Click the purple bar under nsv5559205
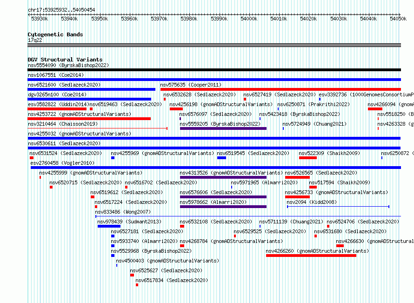Viewport: 414px width, 303px height. pyautogui.click(x=223, y=128)
